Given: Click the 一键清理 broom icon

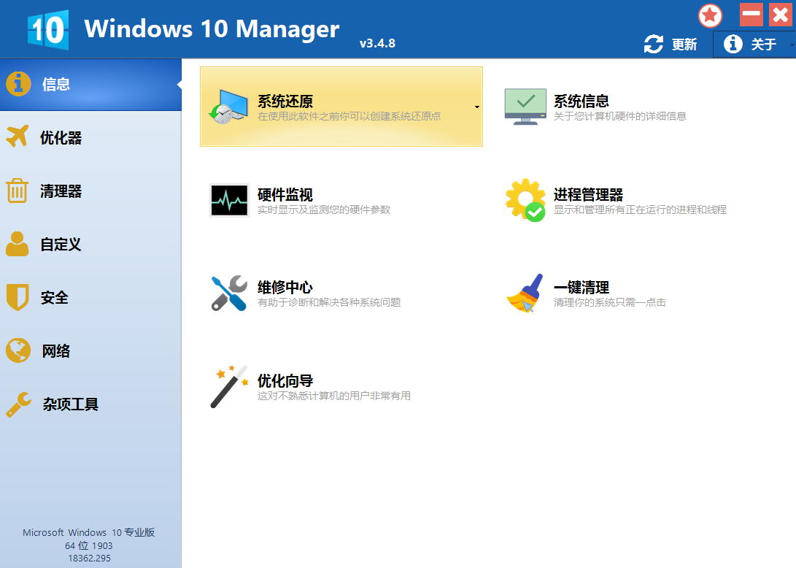Looking at the screenshot, I should point(525,293).
